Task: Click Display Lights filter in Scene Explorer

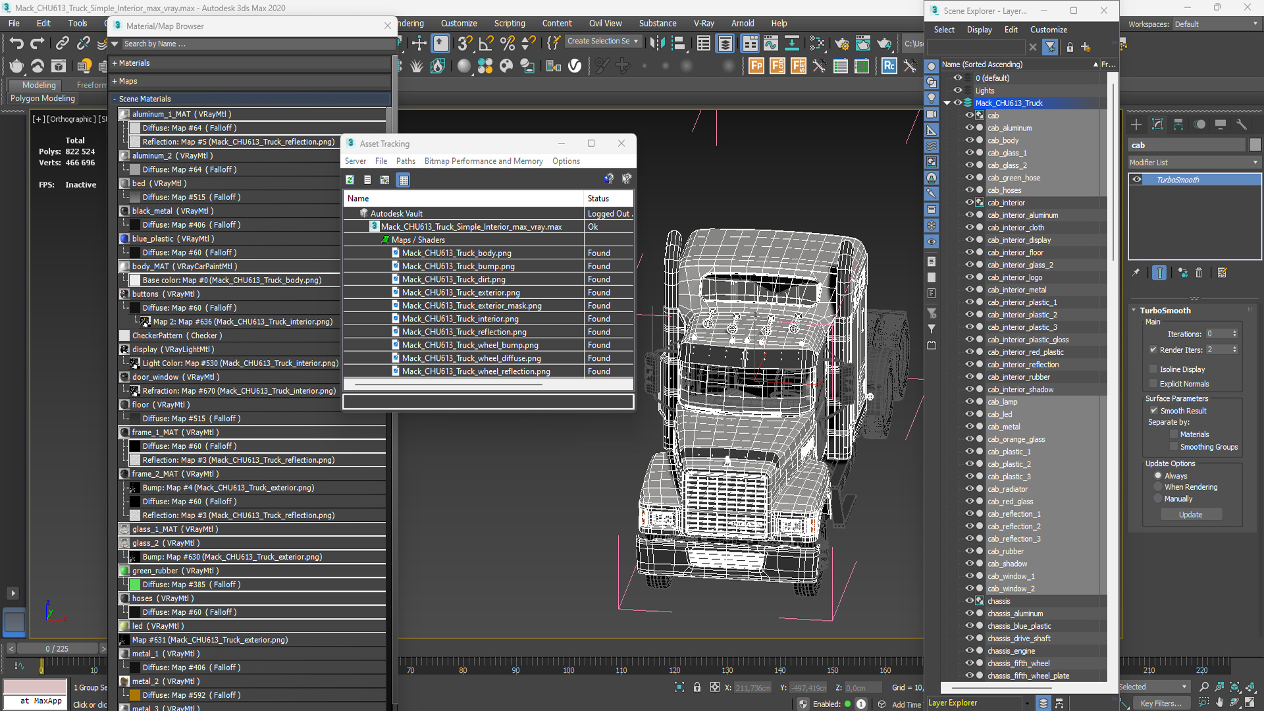Action: [932, 98]
